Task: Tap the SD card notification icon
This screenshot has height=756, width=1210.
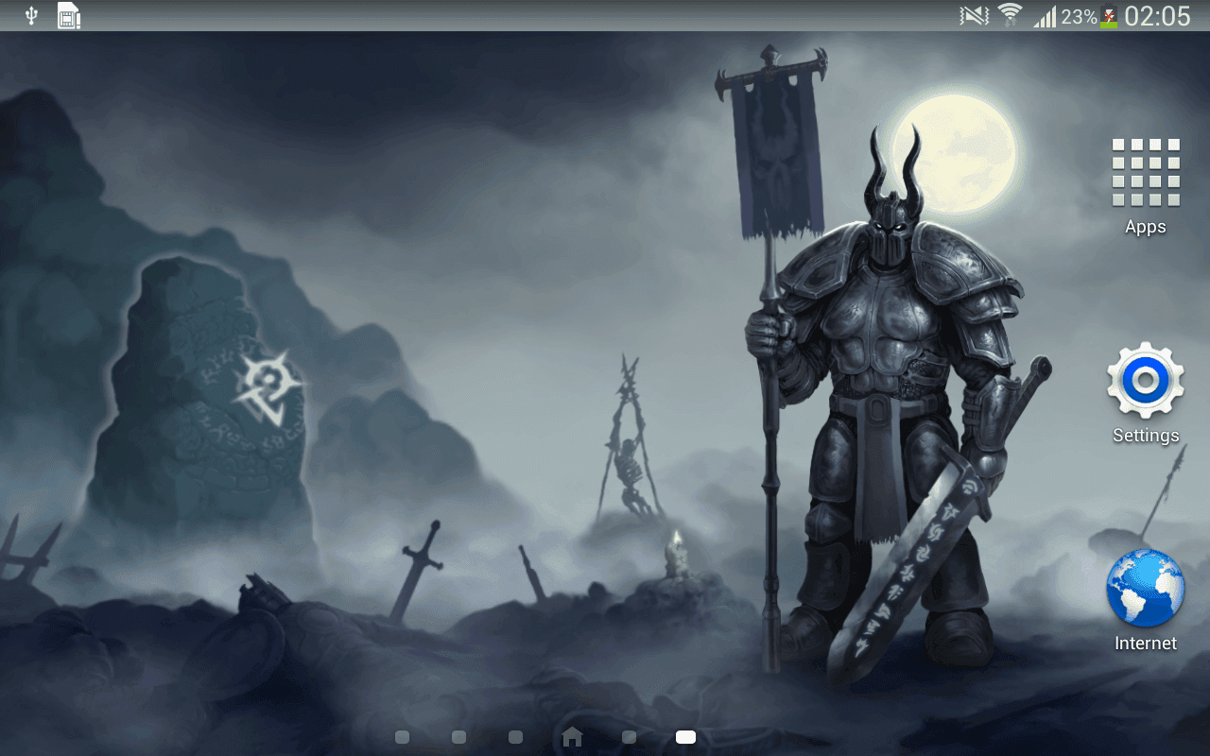Action: click(69, 15)
